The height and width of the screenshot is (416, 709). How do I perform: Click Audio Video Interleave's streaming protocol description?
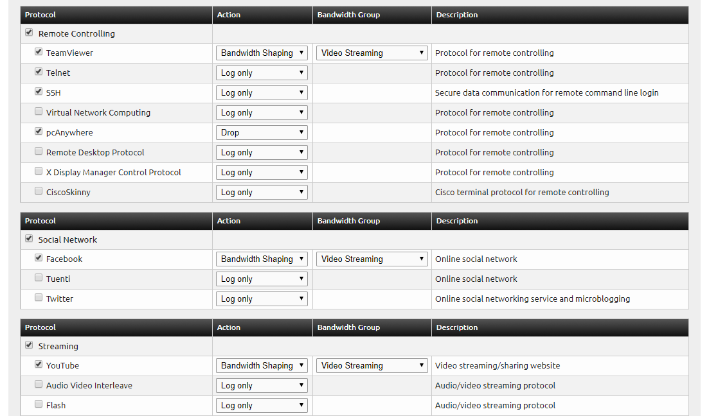click(495, 385)
